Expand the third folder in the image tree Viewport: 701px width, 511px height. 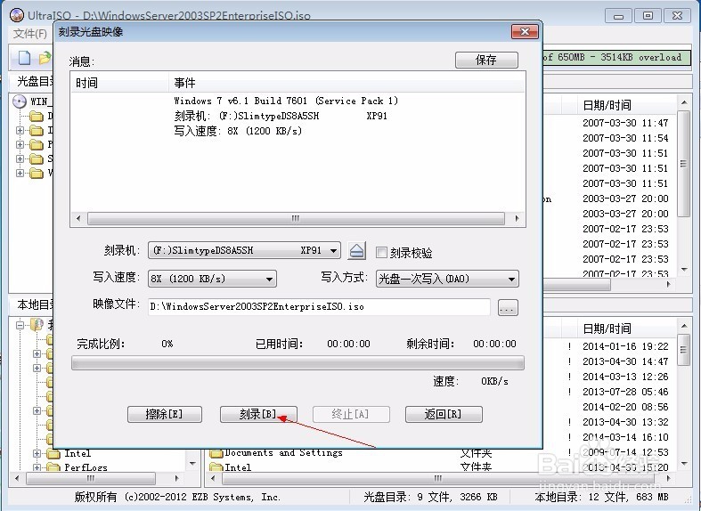20,145
